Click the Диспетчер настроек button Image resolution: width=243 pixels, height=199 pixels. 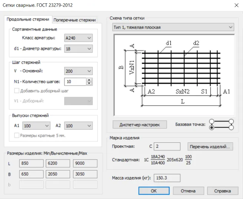pyautogui.click(x=140, y=125)
